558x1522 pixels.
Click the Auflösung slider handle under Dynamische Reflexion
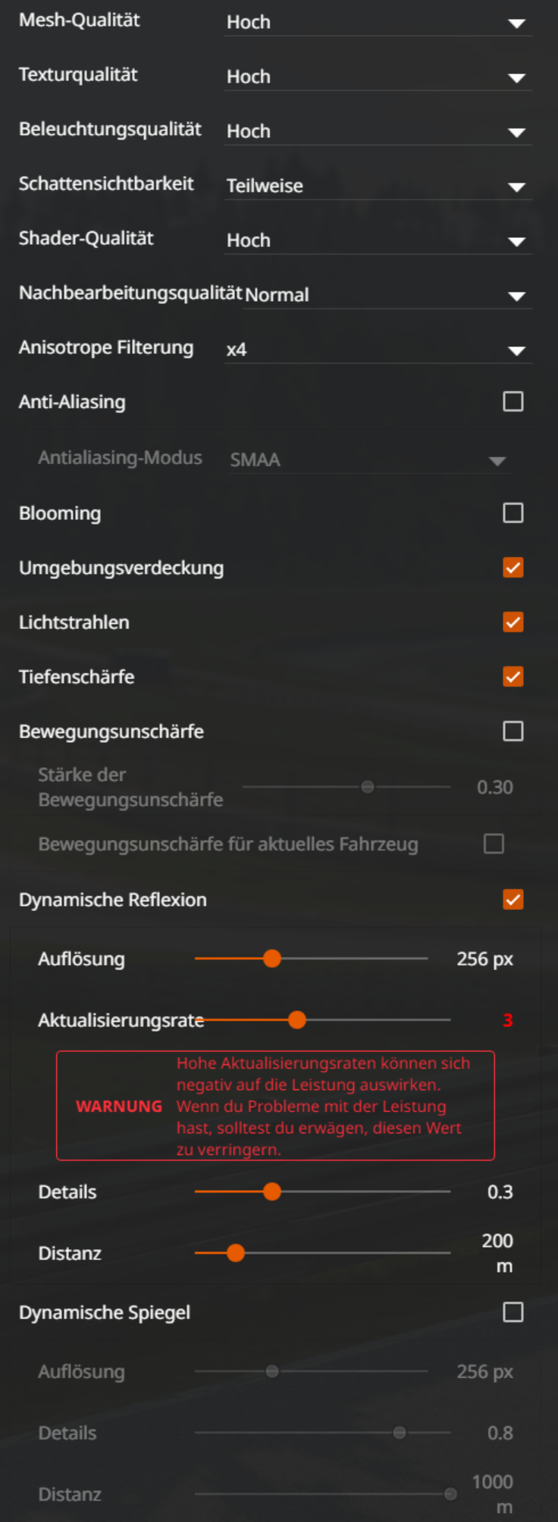point(272,959)
